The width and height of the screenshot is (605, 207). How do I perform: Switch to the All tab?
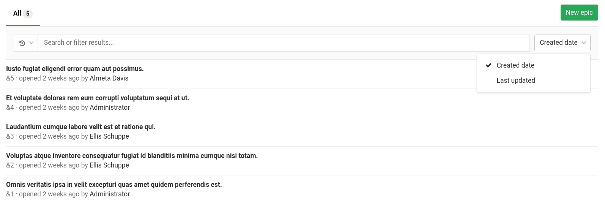(x=17, y=13)
